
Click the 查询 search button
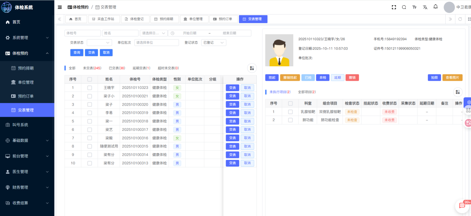pos(77,53)
